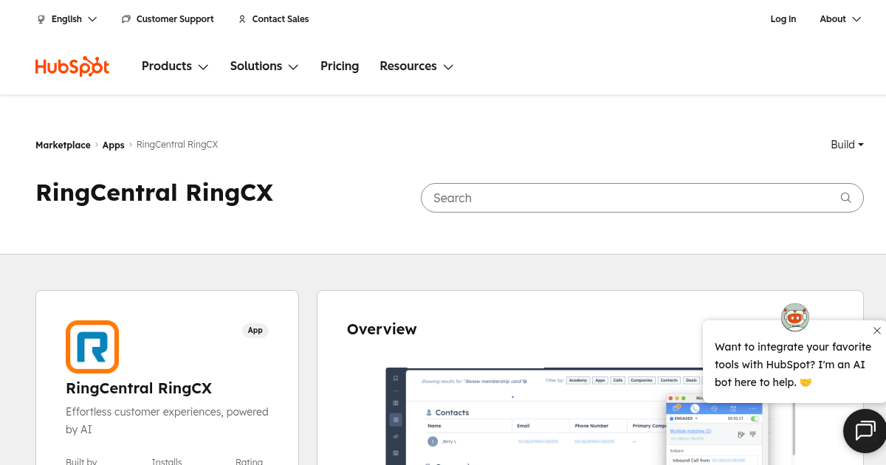The width and height of the screenshot is (886, 465).
Task: Open the Overview screenshot image
Action: point(590,416)
